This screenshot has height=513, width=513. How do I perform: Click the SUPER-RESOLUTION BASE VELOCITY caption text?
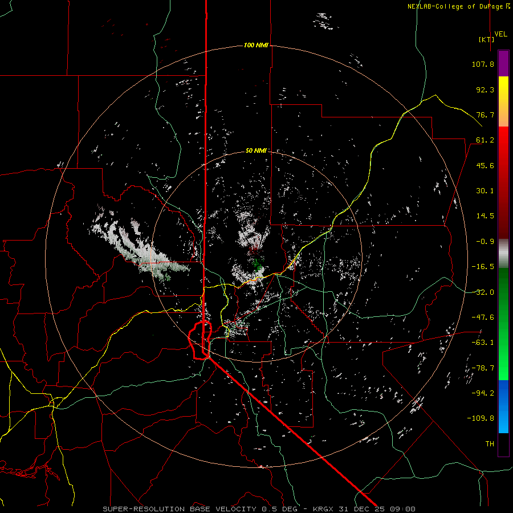180,509
